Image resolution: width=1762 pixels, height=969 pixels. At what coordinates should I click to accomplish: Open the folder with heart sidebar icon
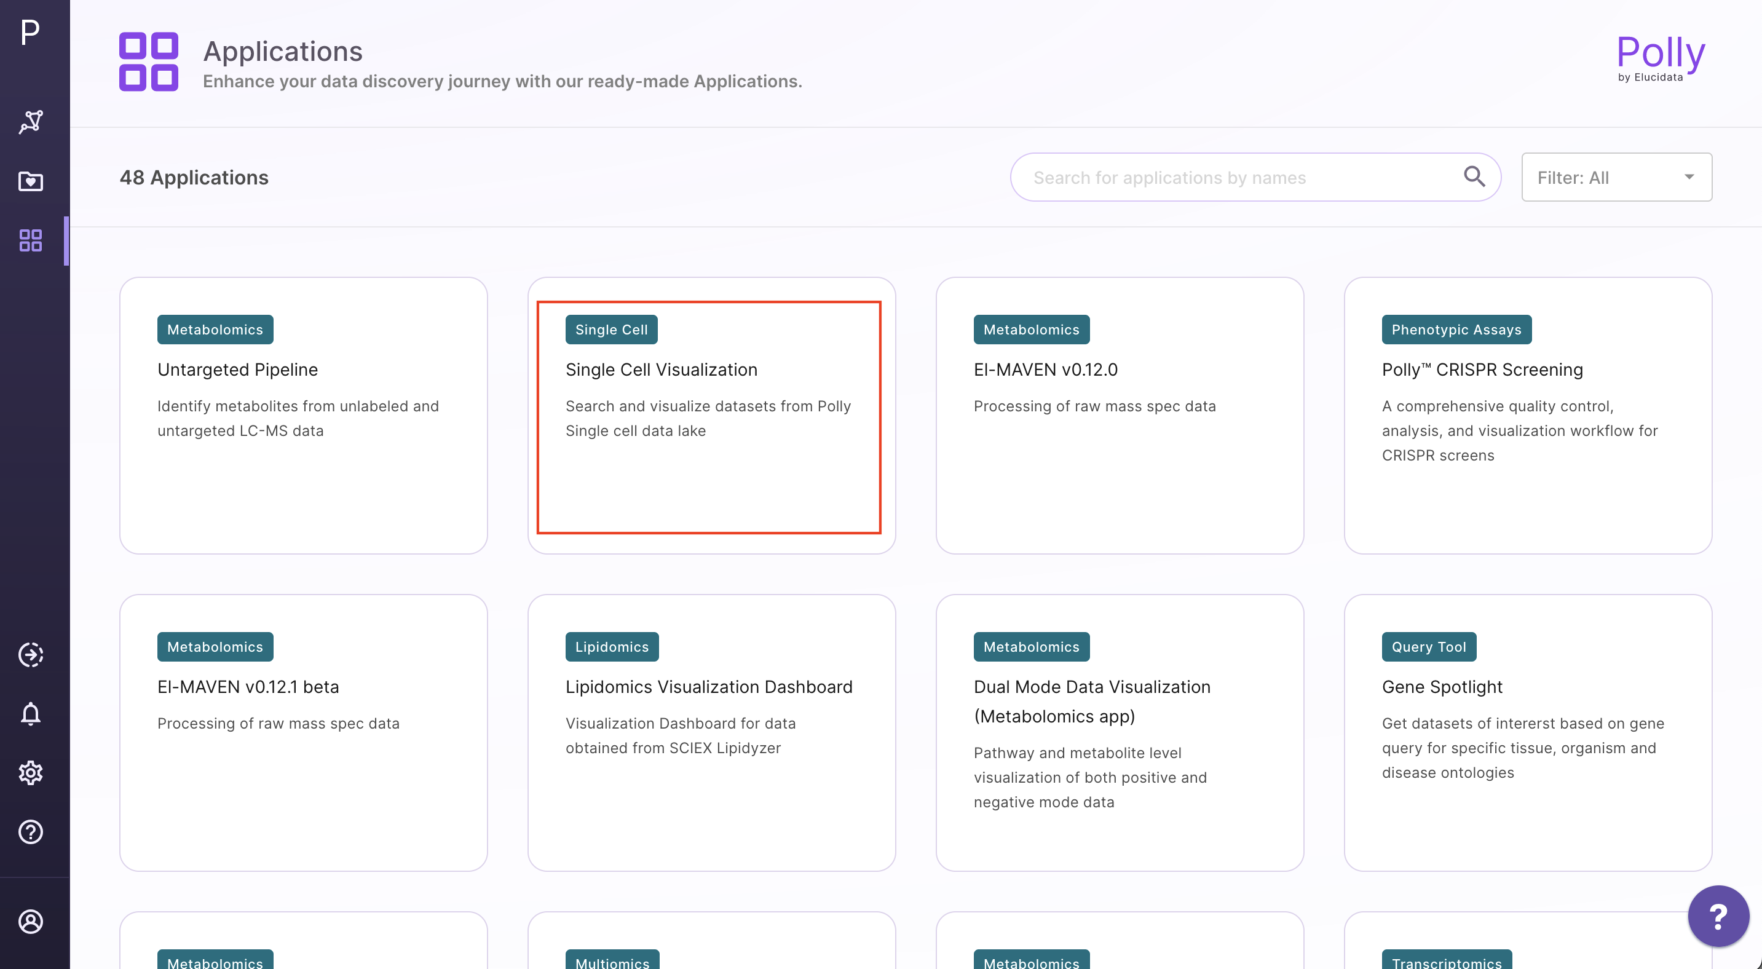click(x=31, y=181)
